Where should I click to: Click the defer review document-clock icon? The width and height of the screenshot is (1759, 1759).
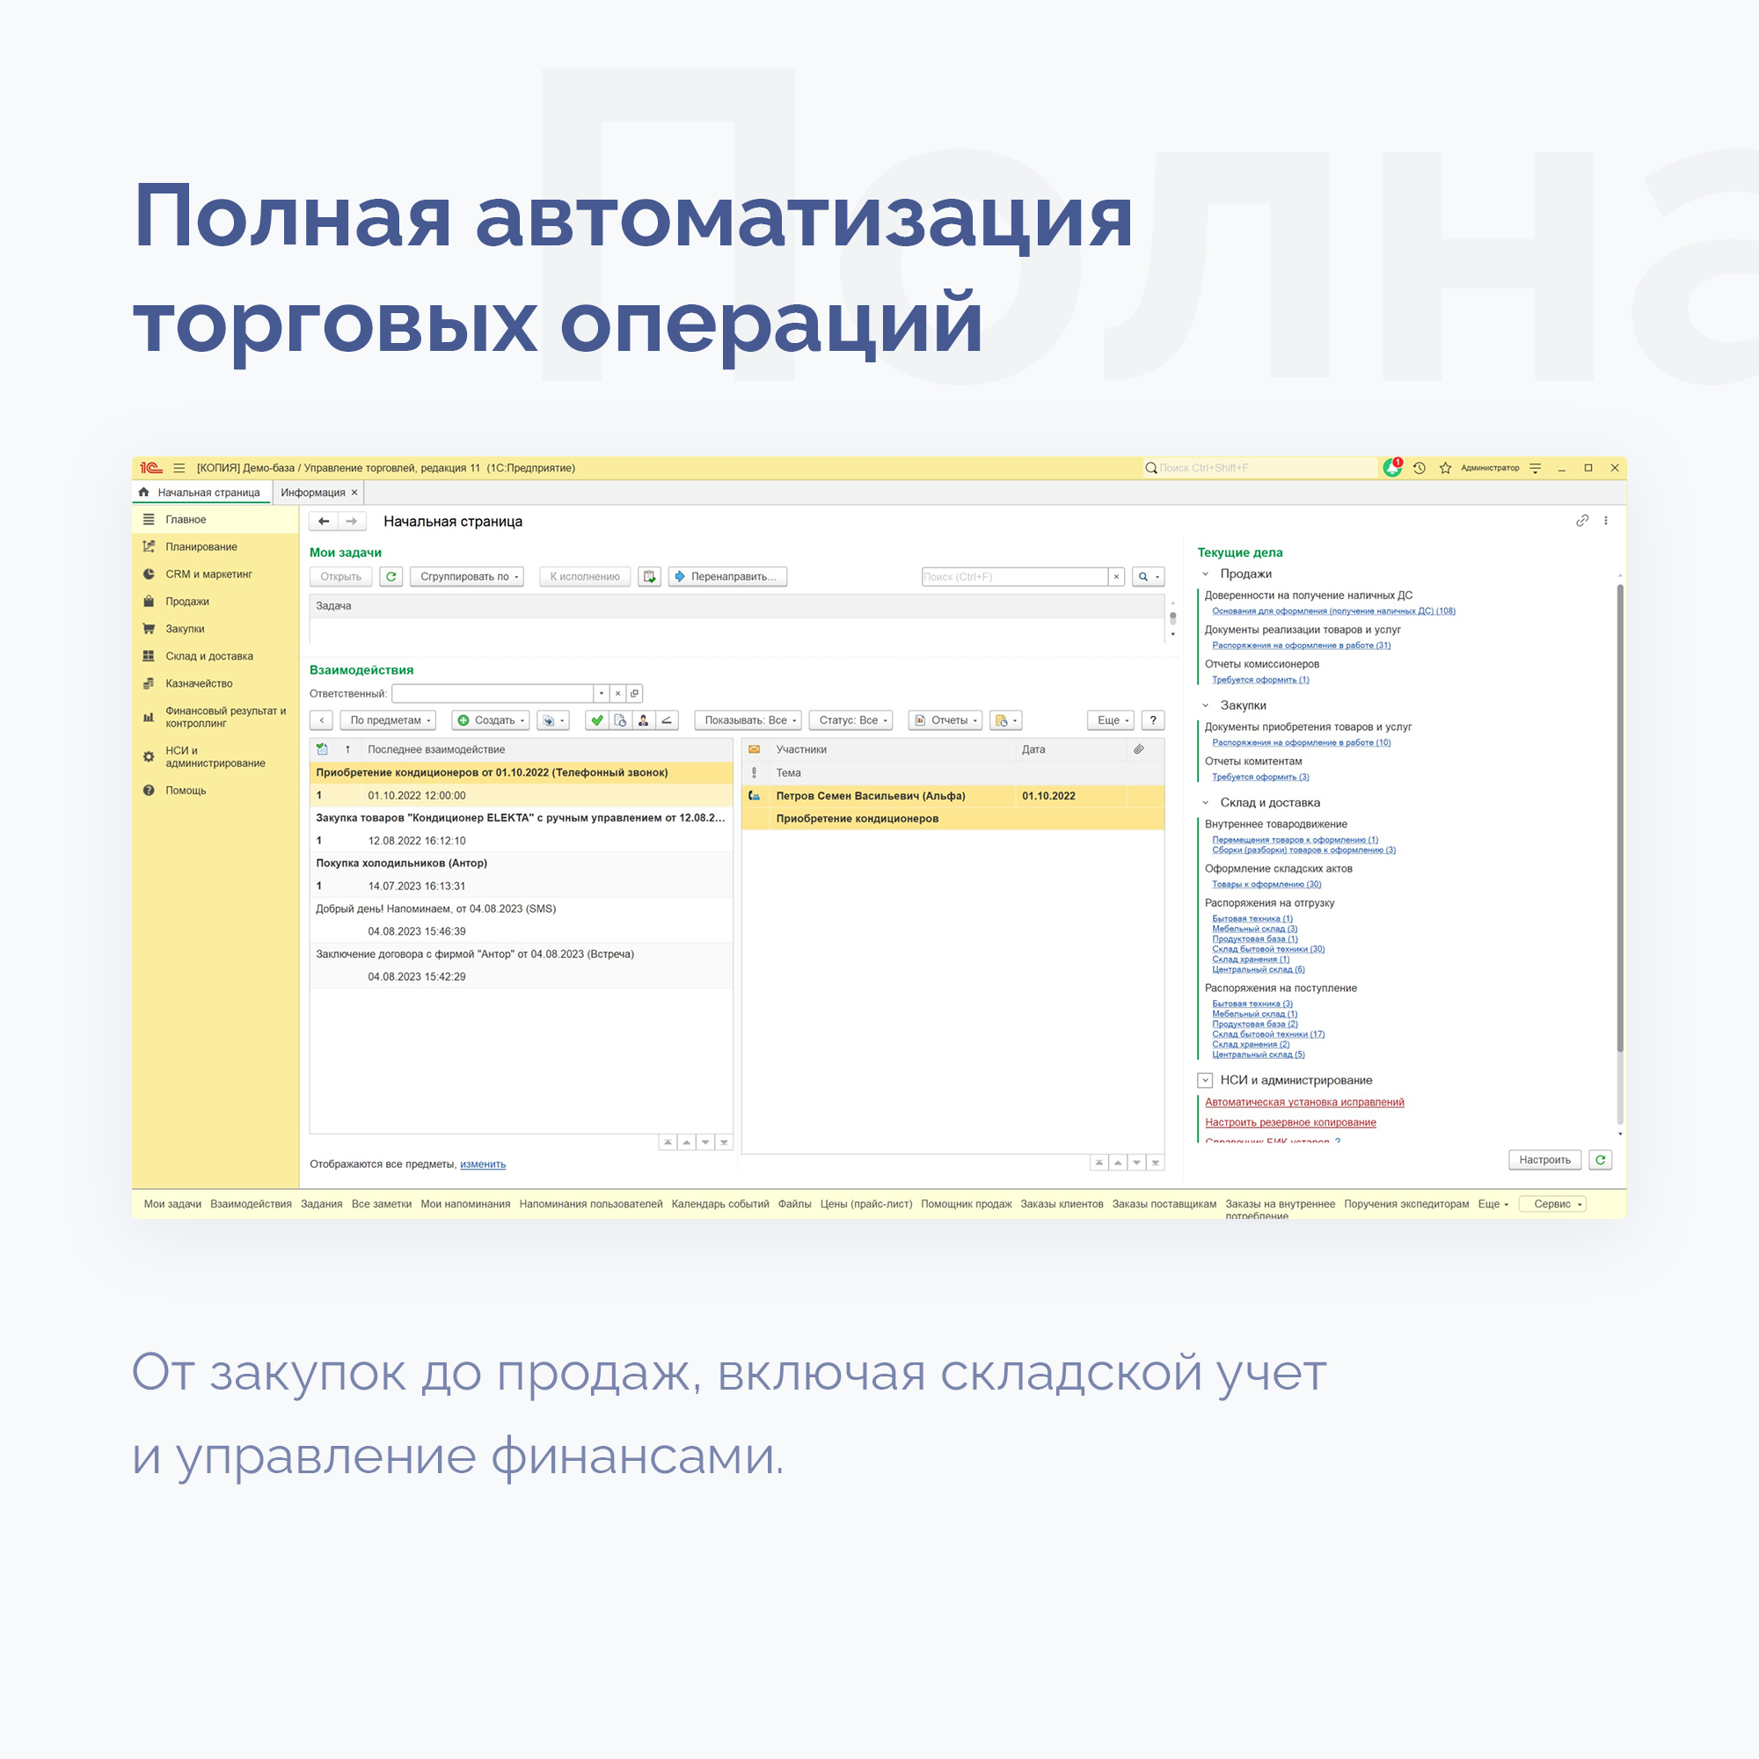tap(620, 720)
